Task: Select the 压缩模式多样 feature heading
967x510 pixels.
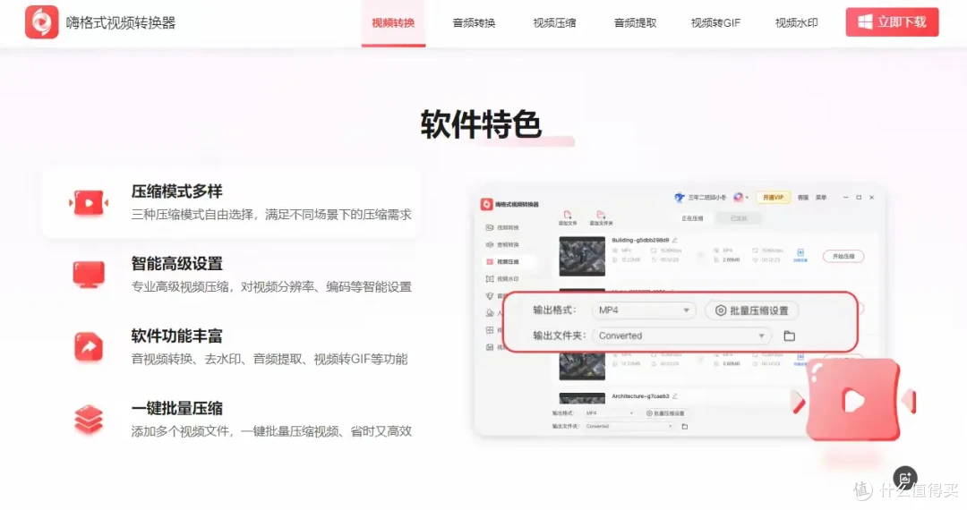Action: point(177,191)
